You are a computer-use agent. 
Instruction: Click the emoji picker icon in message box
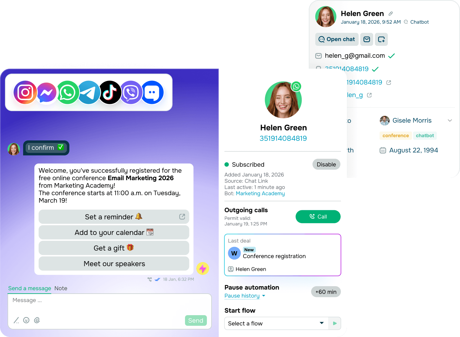(26, 320)
